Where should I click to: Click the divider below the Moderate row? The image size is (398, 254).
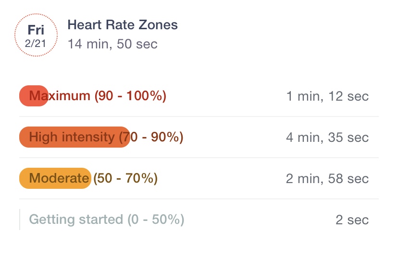[199, 199]
